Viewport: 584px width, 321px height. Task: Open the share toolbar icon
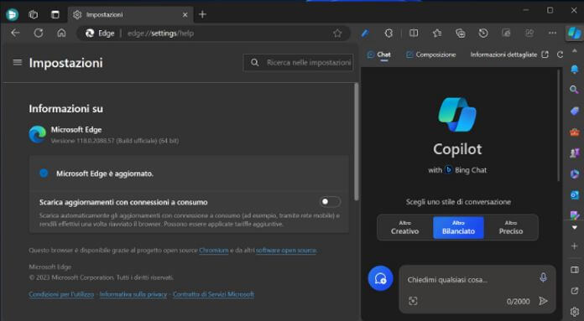(529, 34)
